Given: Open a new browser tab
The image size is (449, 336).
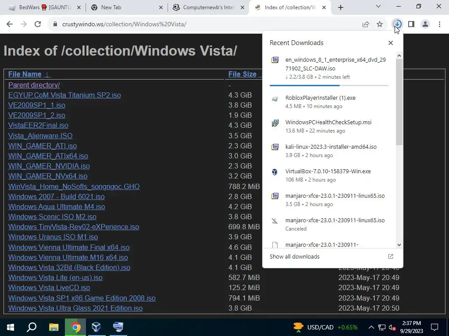Looking at the screenshot, I should (340, 7).
